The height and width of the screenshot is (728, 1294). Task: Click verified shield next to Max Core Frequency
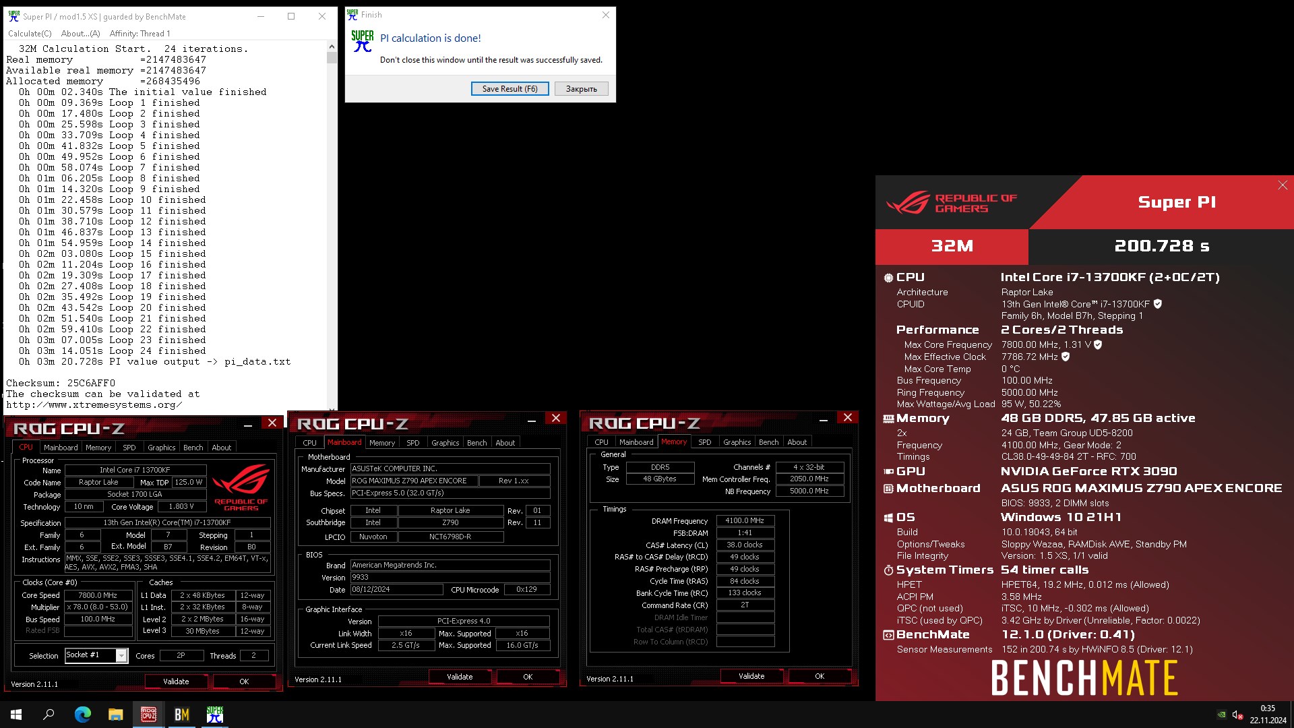1097,344
